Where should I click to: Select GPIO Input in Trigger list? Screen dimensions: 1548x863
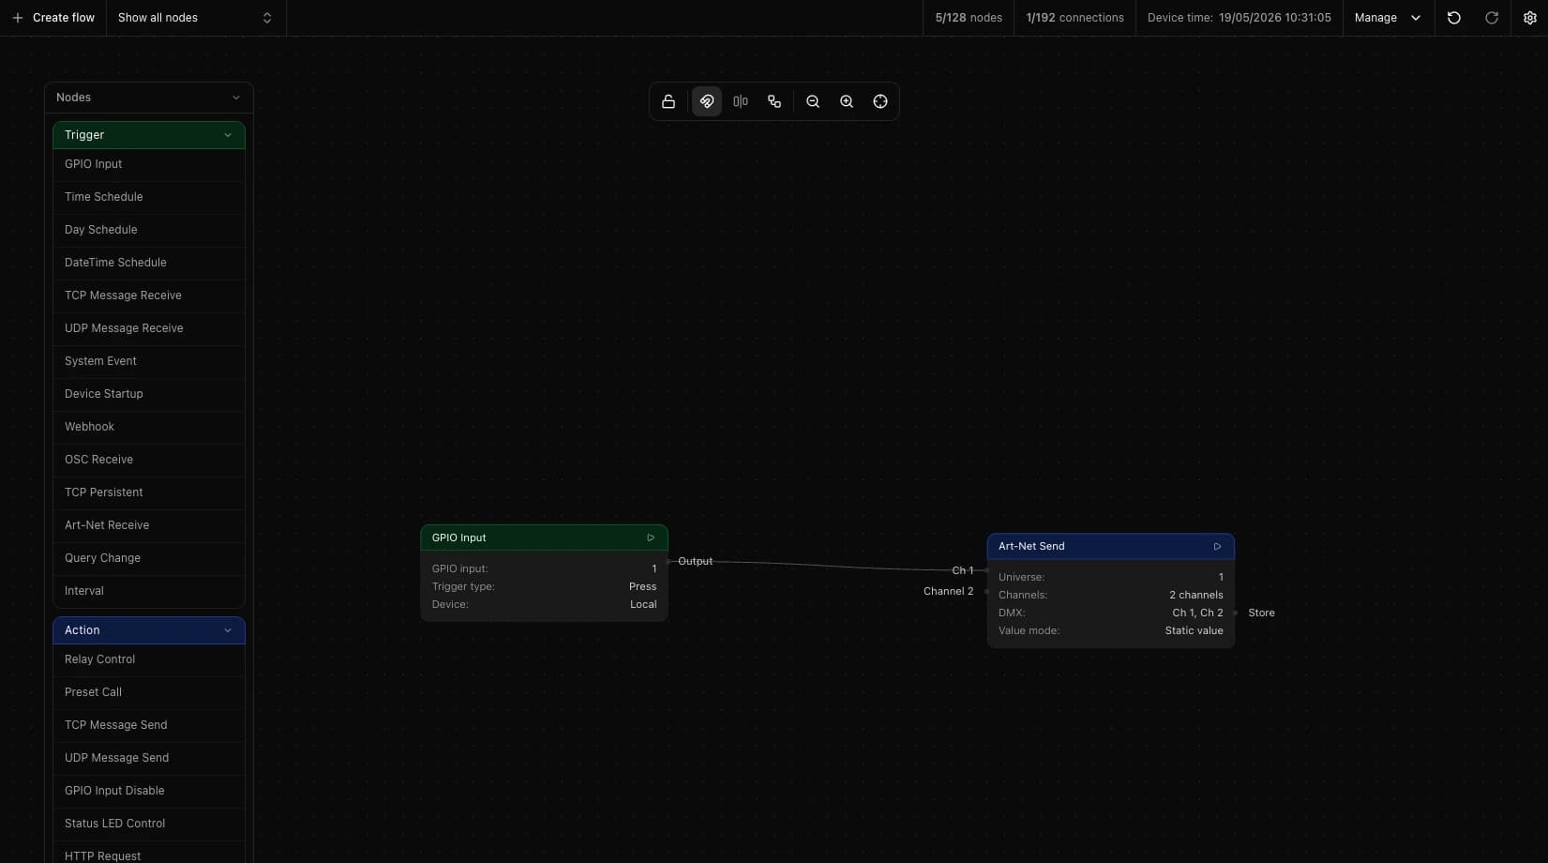pos(149,164)
